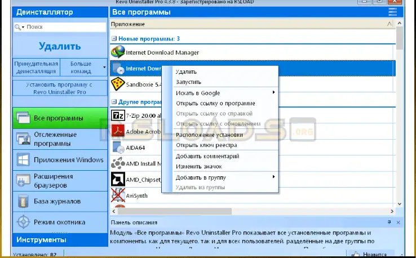Select the Internet Download Manager row text
The image size is (416, 258).
click(x=162, y=52)
